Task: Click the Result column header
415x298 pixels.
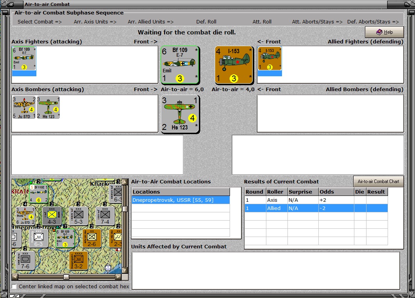Action: (377, 192)
